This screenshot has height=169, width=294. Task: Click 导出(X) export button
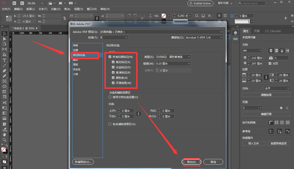(x=191, y=162)
